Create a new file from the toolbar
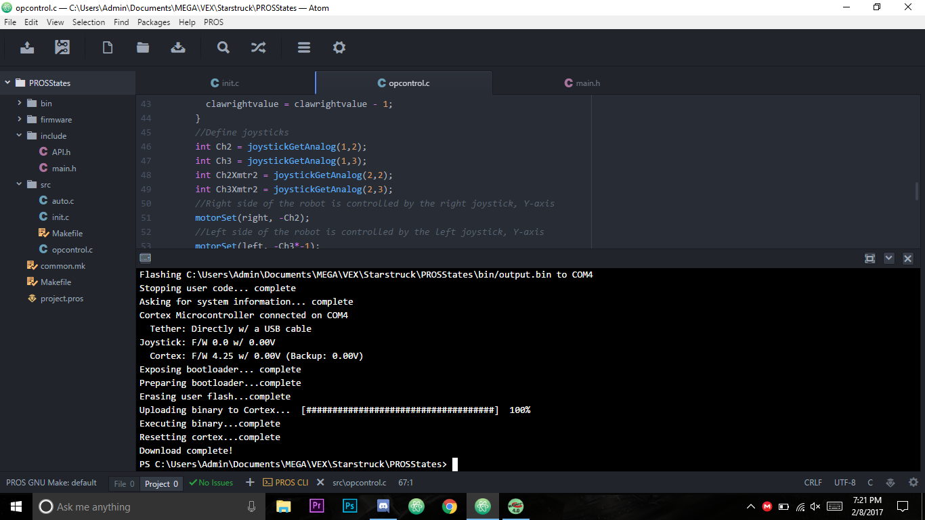Screen dimensions: 925x520 107,47
